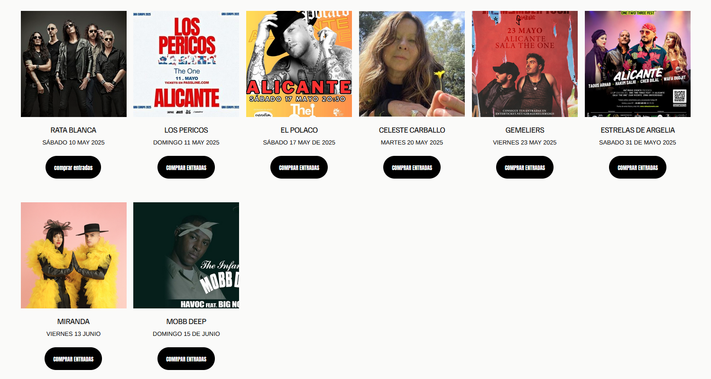The width and height of the screenshot is (711, 379).
Task: Select the RATA BLANCA title text
Action: click(74, 130)
